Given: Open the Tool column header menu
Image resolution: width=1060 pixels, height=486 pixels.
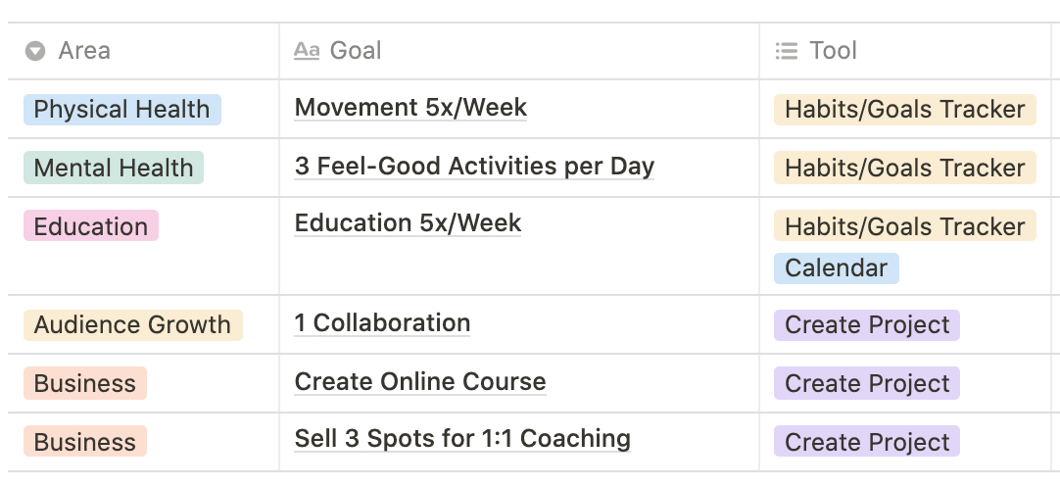Looking at the screenshot, I should pos(904,51).
